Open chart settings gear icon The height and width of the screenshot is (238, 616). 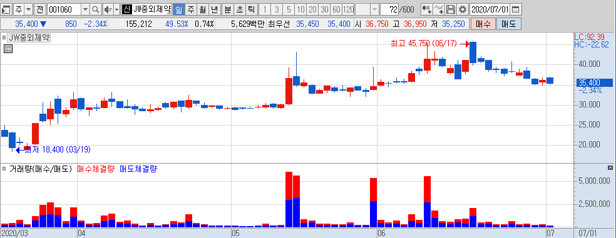coord(463,9)
